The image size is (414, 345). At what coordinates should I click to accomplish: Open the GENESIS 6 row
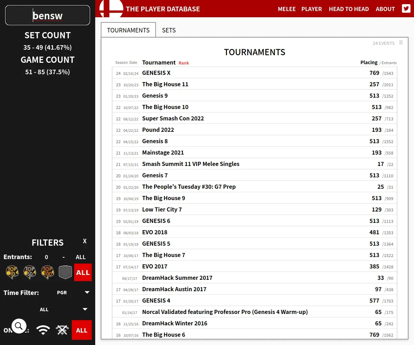pos(255,221)
